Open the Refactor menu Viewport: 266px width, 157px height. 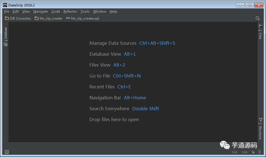tap(70, 11)
